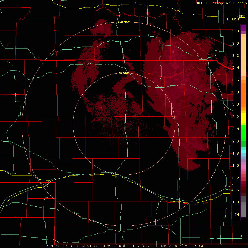The height and width of the screenshot is (248, 248).
Task: Click the yellow band beside 4.2
Action: point(243,118)
